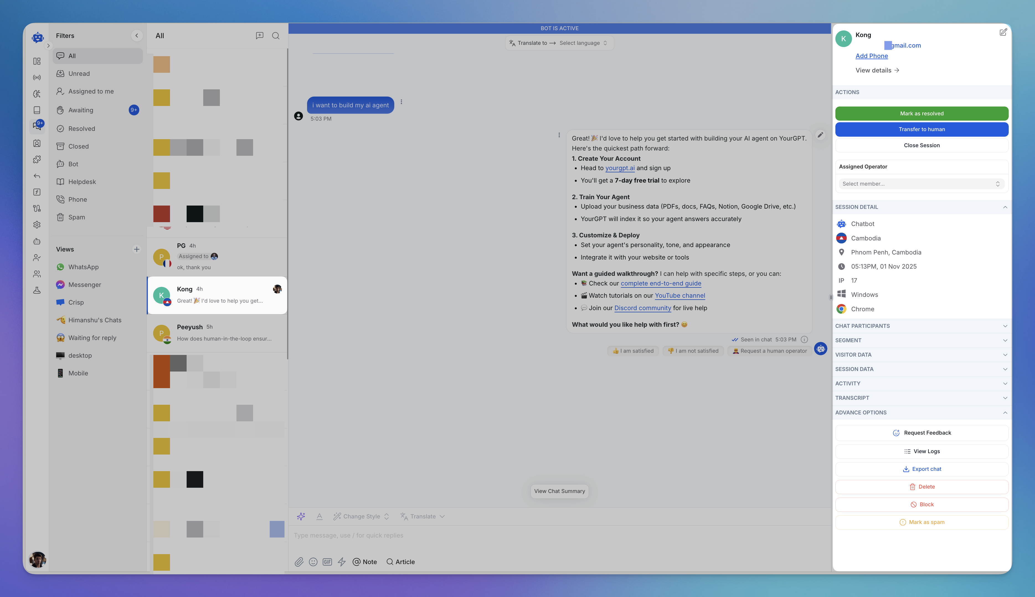Click the GIF icon in composer
Viewport: 1035px width, 597px height.
pyautogui.click(x=327, y=562)
